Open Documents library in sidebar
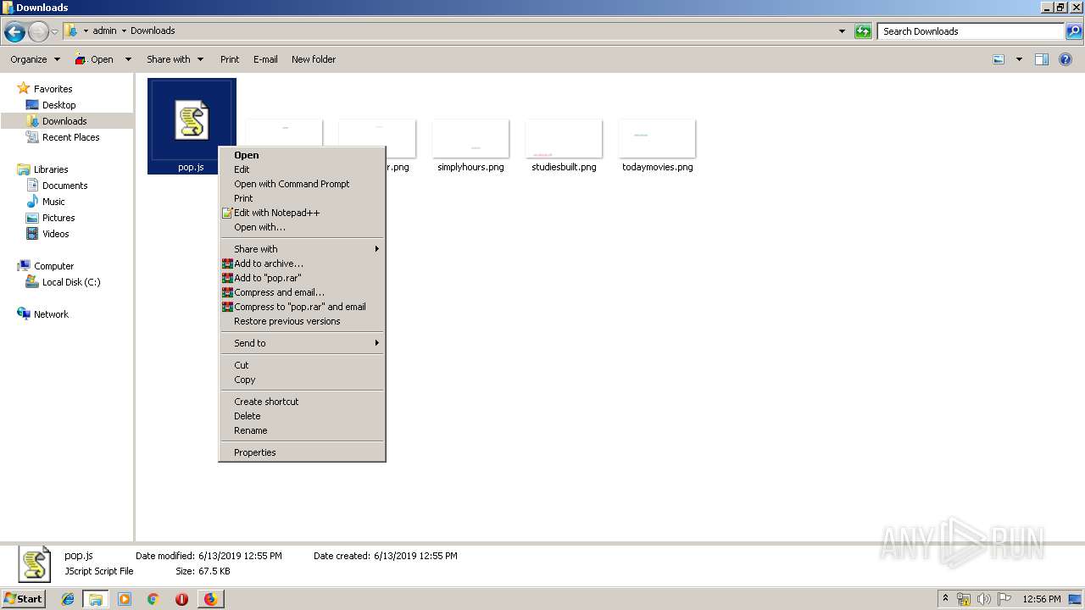The image size is (1085, 610). point(65,186)
